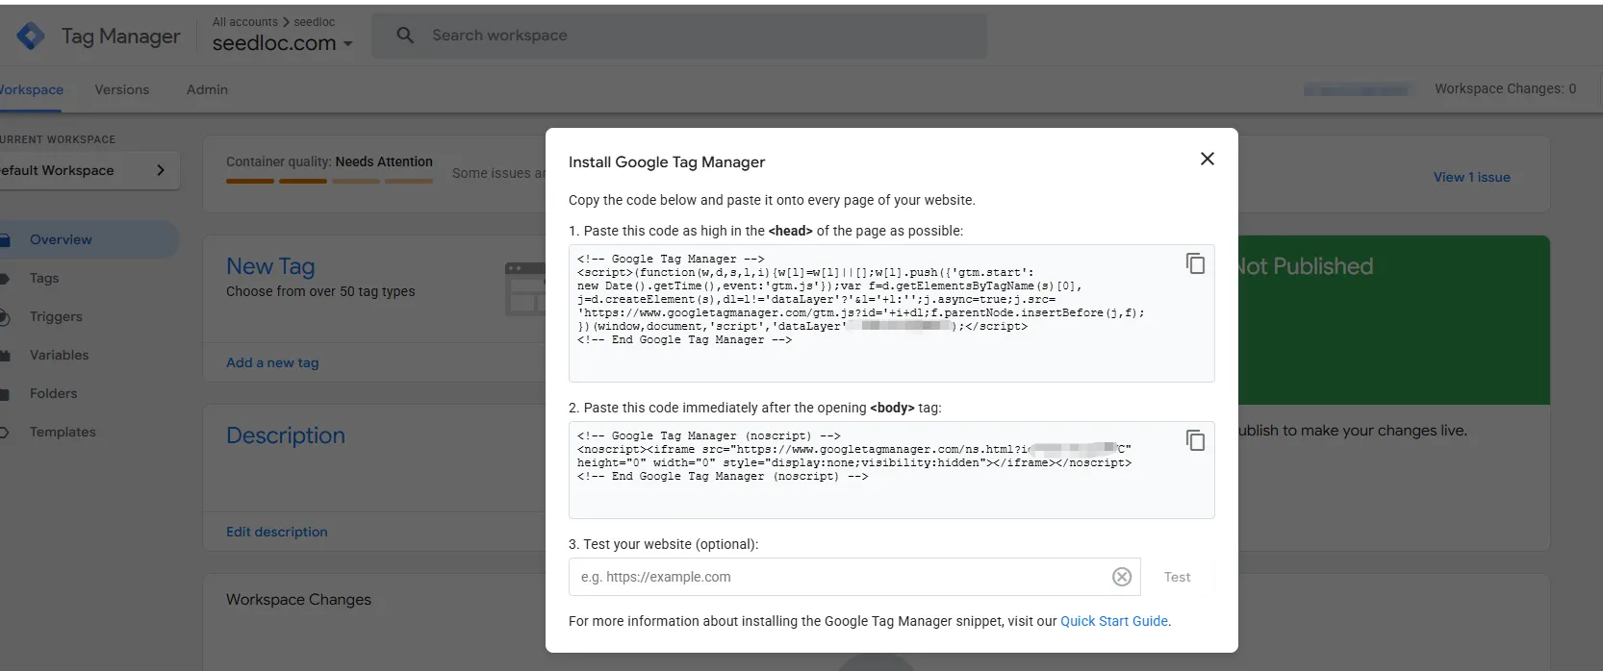Click seedloc breadcrumb text
The width and height of the screenshot is (1603, 671).
[315, 22]
